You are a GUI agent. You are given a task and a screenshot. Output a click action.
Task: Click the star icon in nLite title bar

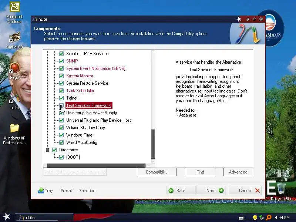[x=239, y=19]
